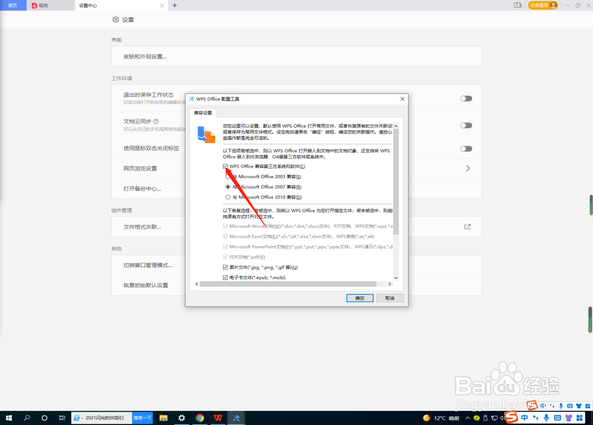The height and width of the screenshot is (425, 593).
Task: Toggle the 使用鼠标双击关闭标签 switch
Action: pos(466,149)
